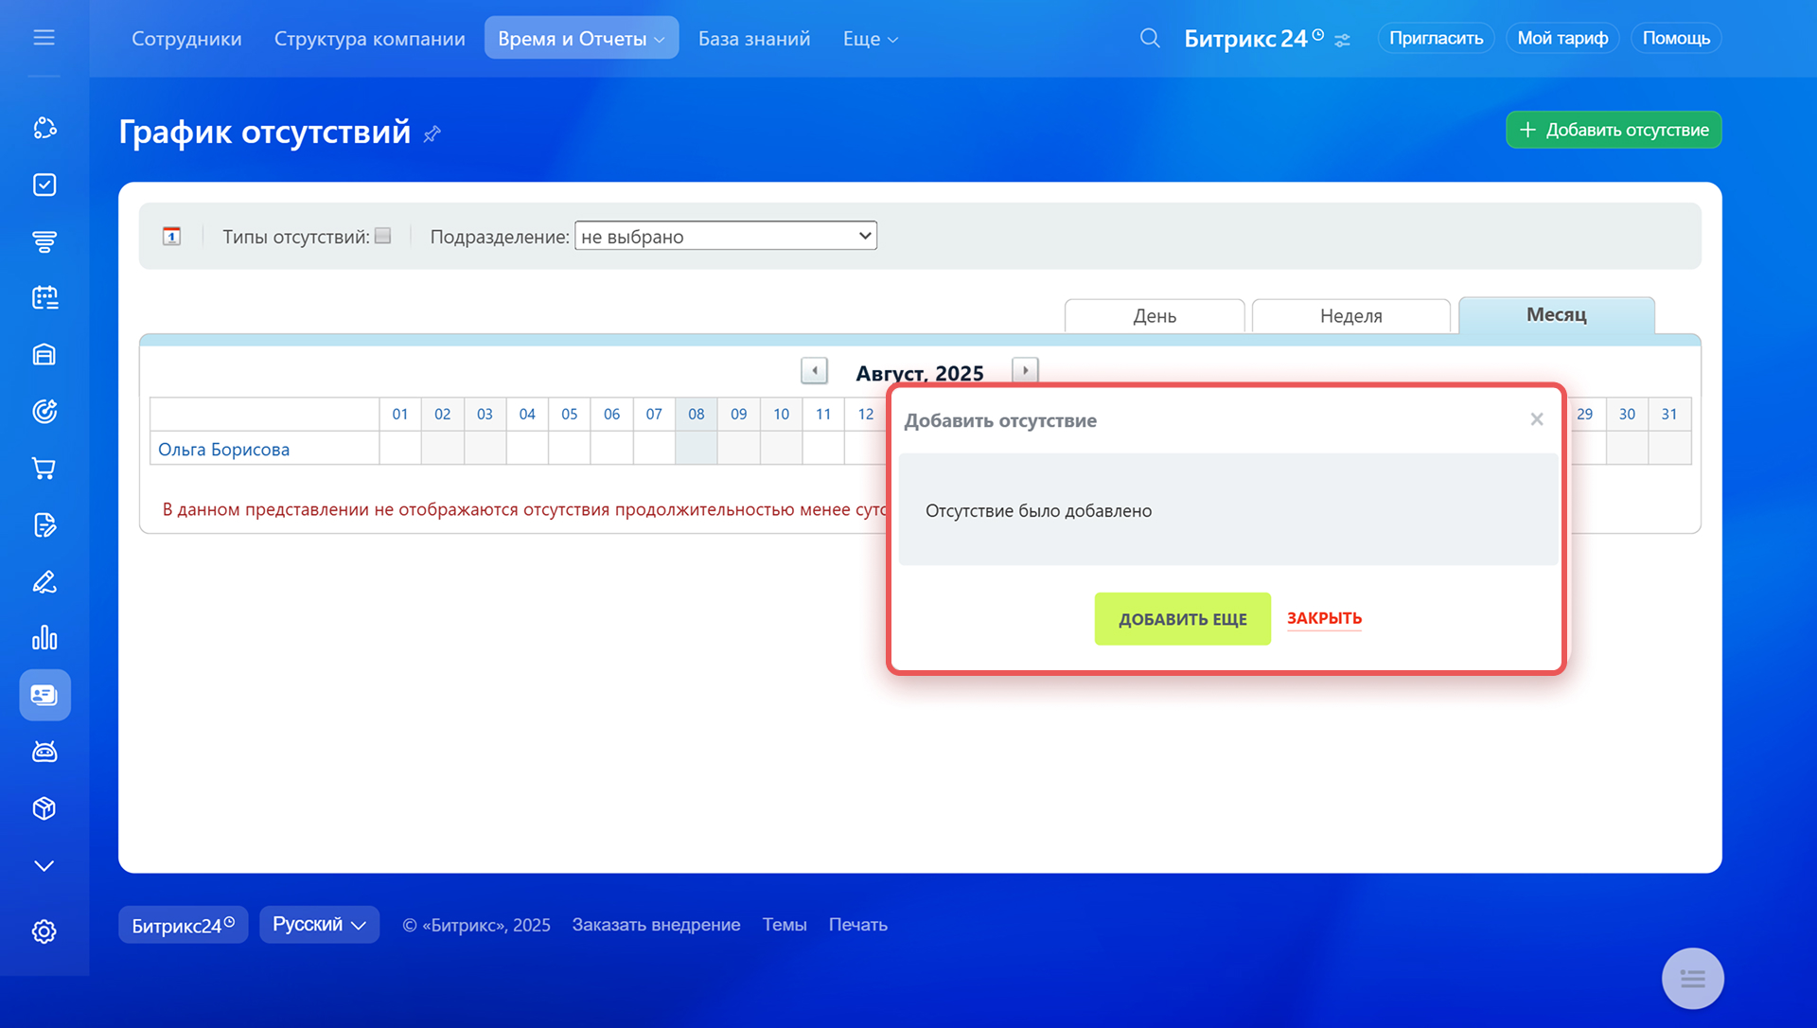Close the Добавить отсутствие dialog with X
This screenshot has height=1028, width=1817.
point(1537,419)
